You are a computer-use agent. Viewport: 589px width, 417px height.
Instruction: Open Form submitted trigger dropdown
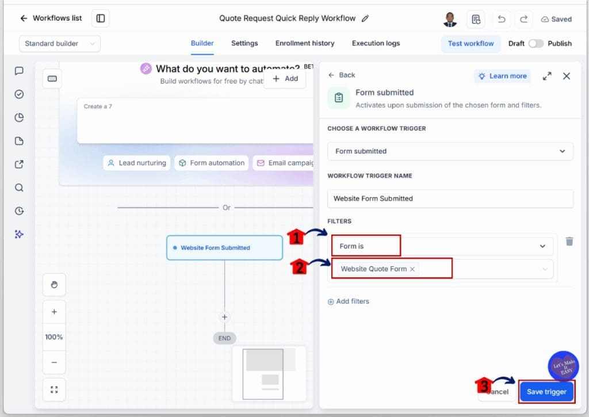click(x=450, y=151)
